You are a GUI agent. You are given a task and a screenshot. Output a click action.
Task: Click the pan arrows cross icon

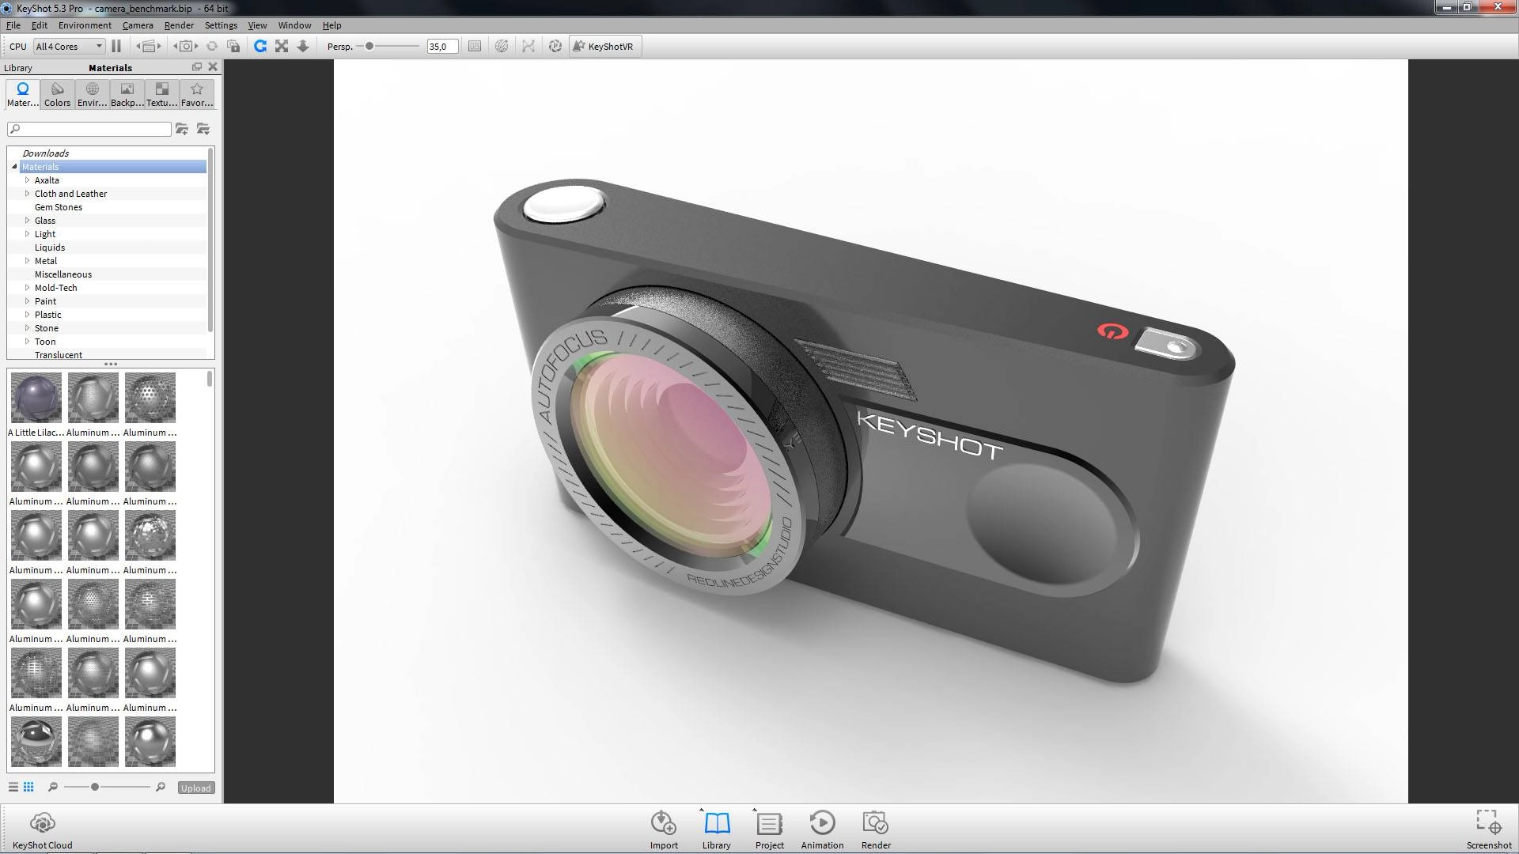pos(282,47)
